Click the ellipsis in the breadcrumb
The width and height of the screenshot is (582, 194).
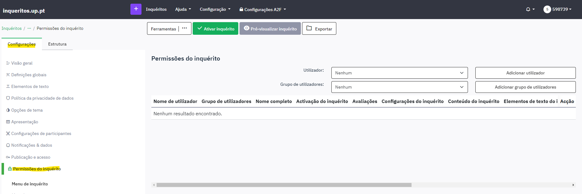click(x=29, y=28)
